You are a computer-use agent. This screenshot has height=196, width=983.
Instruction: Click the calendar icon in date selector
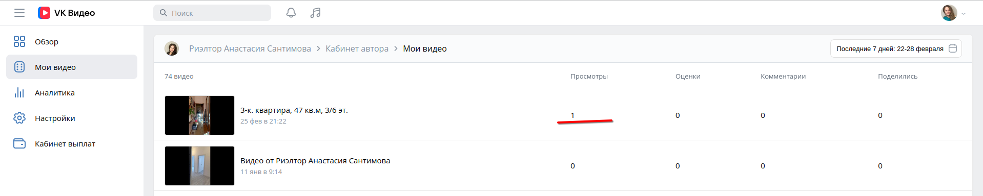click(953, 48)
